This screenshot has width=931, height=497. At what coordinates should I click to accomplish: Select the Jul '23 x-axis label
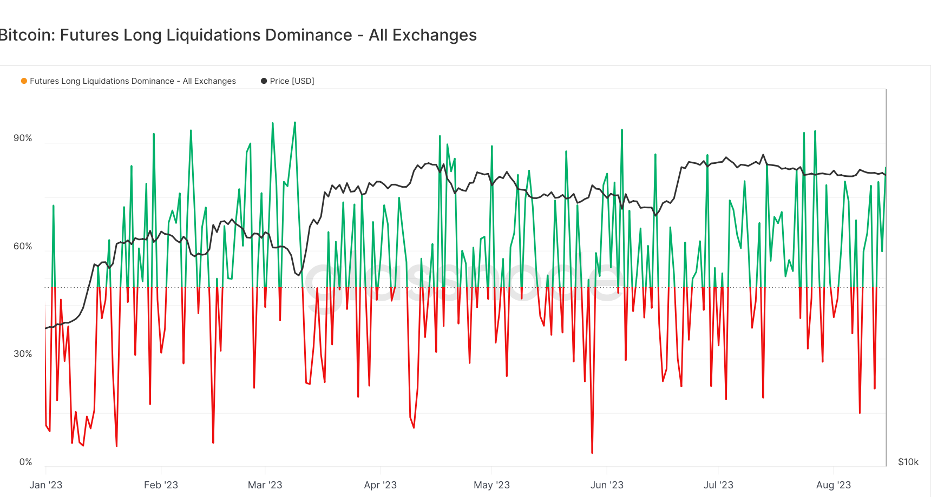718,485
